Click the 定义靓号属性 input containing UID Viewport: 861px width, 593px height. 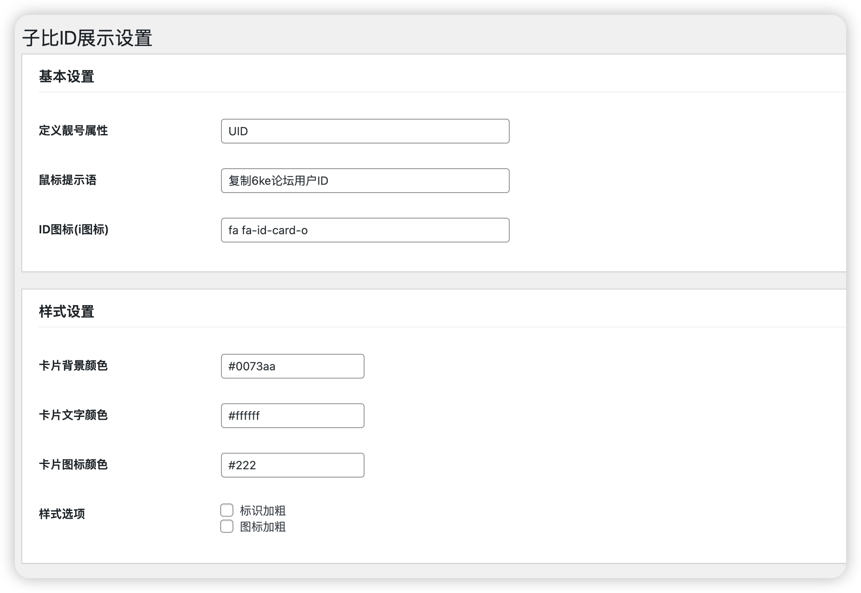click(x=365, y=131)
